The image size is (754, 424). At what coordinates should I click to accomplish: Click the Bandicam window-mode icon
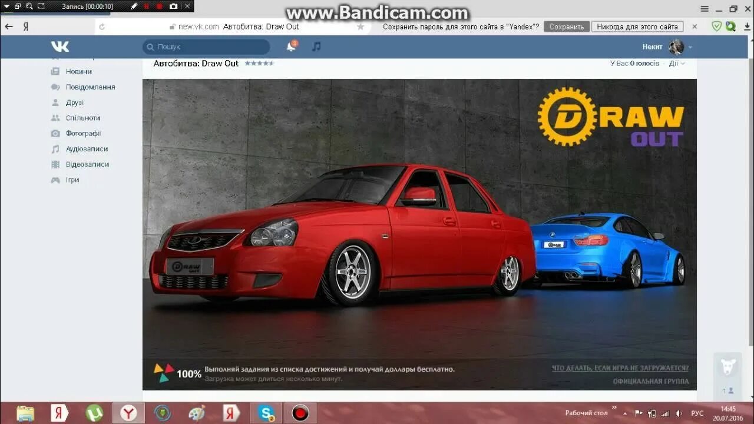pyautogui.click(x=17, y=6)
